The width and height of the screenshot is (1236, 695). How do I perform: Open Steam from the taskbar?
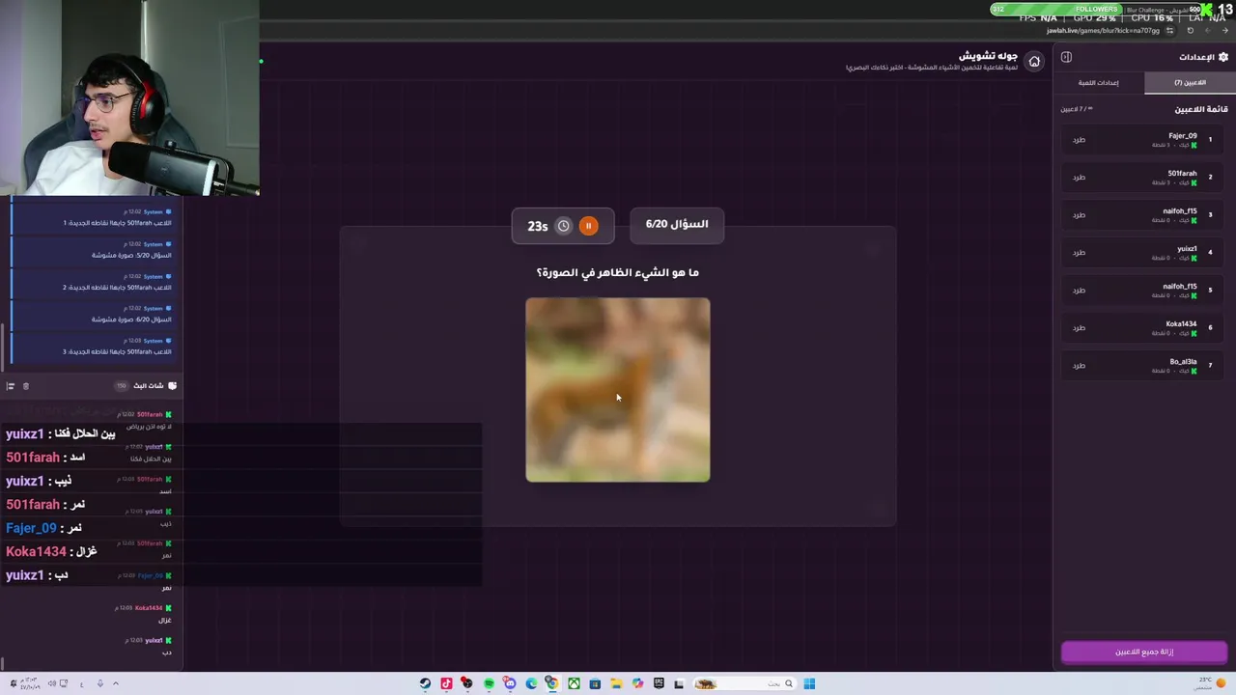coord(425,684)
